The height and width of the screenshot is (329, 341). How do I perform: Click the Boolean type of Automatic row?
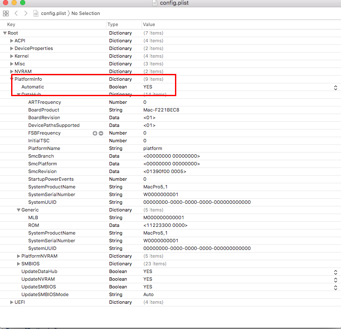118,87
